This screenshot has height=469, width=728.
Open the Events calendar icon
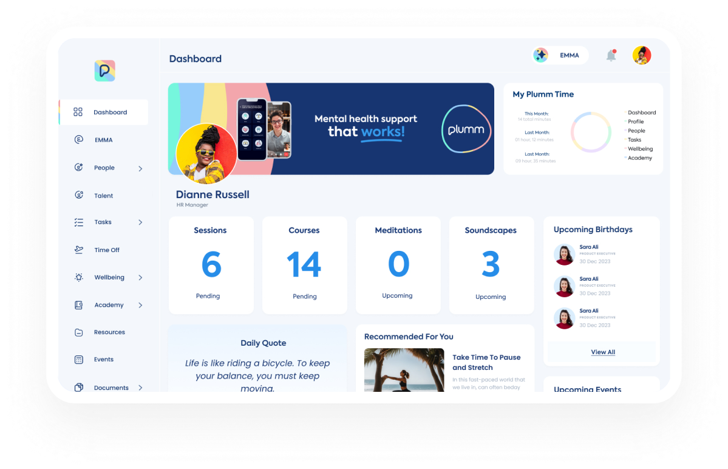coord(78,359)
